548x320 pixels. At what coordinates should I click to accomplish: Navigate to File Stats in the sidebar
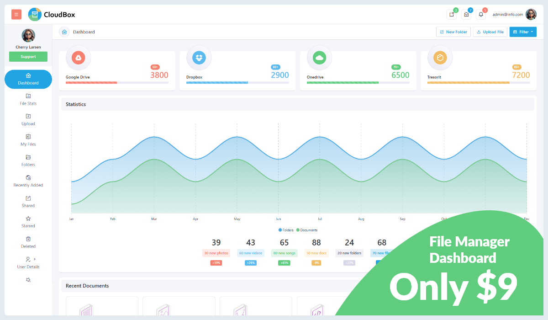(x=28, y=100)
